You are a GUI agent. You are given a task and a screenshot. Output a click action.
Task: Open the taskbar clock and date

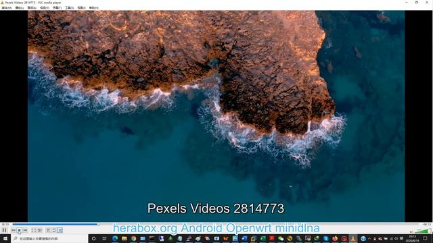coord(412,238)
